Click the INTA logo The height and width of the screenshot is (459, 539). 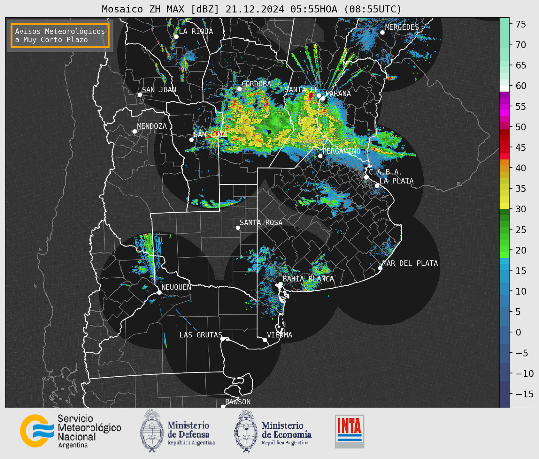pyautogui.click(x=350, y=431)
